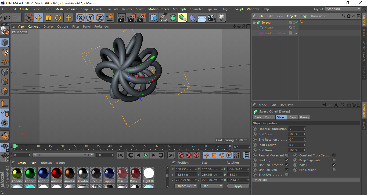The image size is (367, 195).
Task: Click the Apply button
Action: (238, 186)
